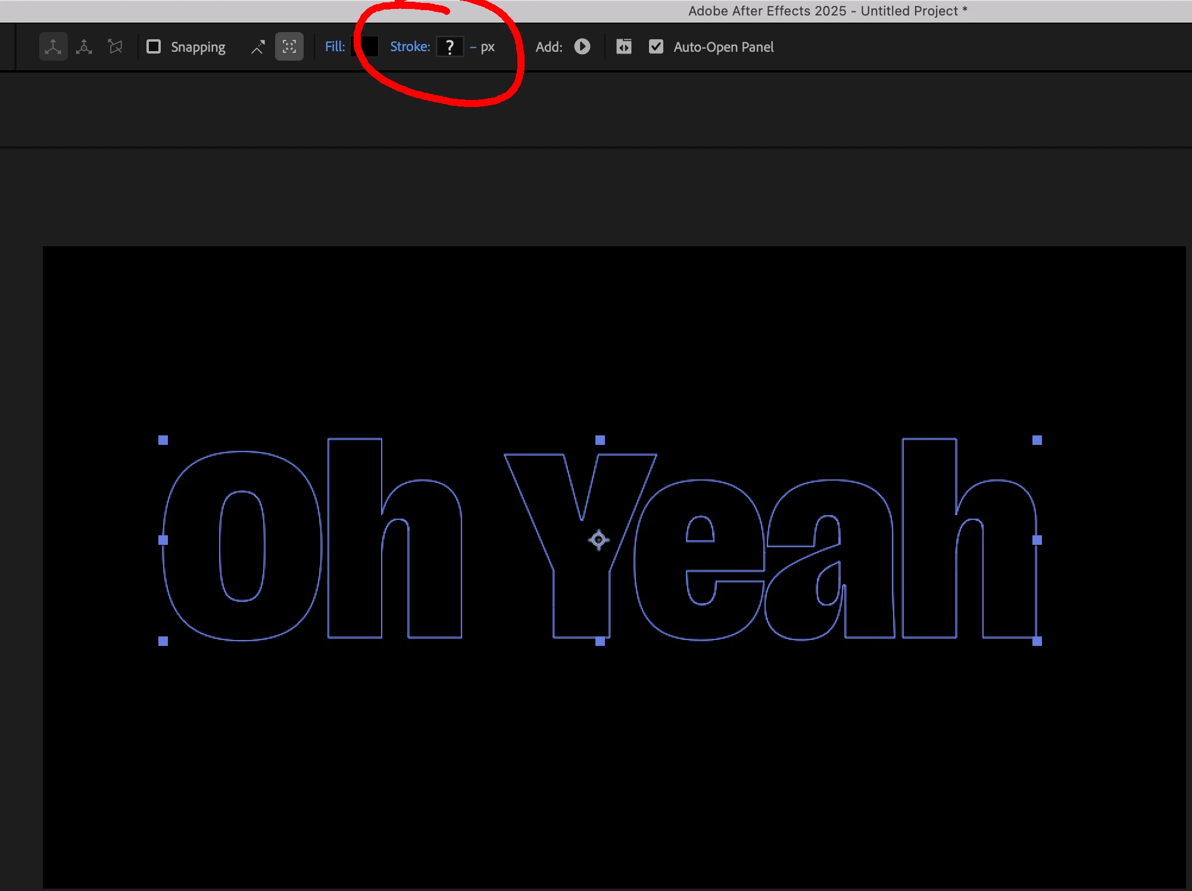Viewport: 1192px width, 891px height.
Task: Toggle the snap collapsed-layer features icon
Action: pyautogui.click(x=289, y=47)
